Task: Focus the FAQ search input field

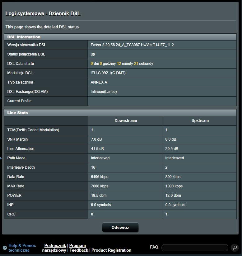Action: pos(195,248)
